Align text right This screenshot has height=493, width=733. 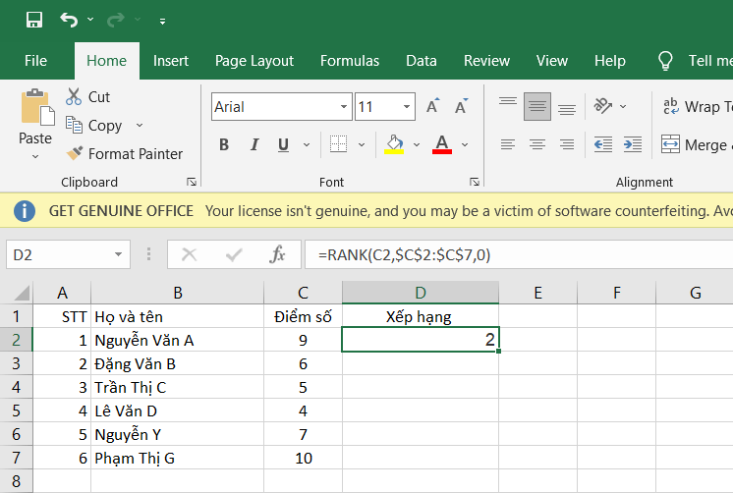tap(567, 145)
